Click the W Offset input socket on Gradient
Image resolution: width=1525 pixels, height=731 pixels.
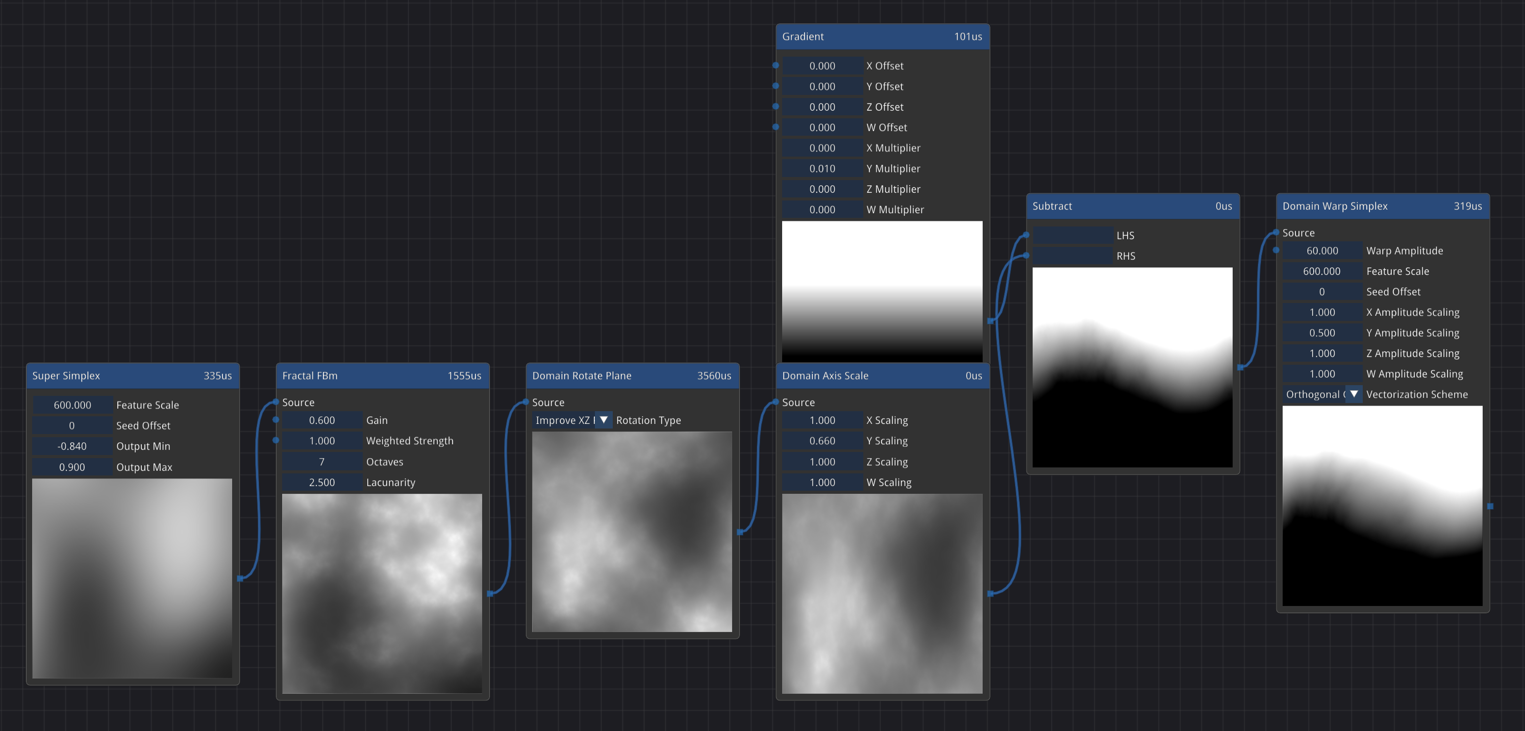[x=776, y=127]
